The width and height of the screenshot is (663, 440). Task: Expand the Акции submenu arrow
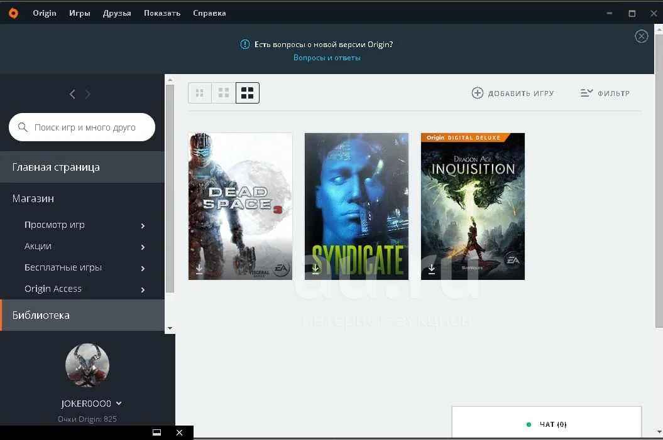tap(143, 247)
